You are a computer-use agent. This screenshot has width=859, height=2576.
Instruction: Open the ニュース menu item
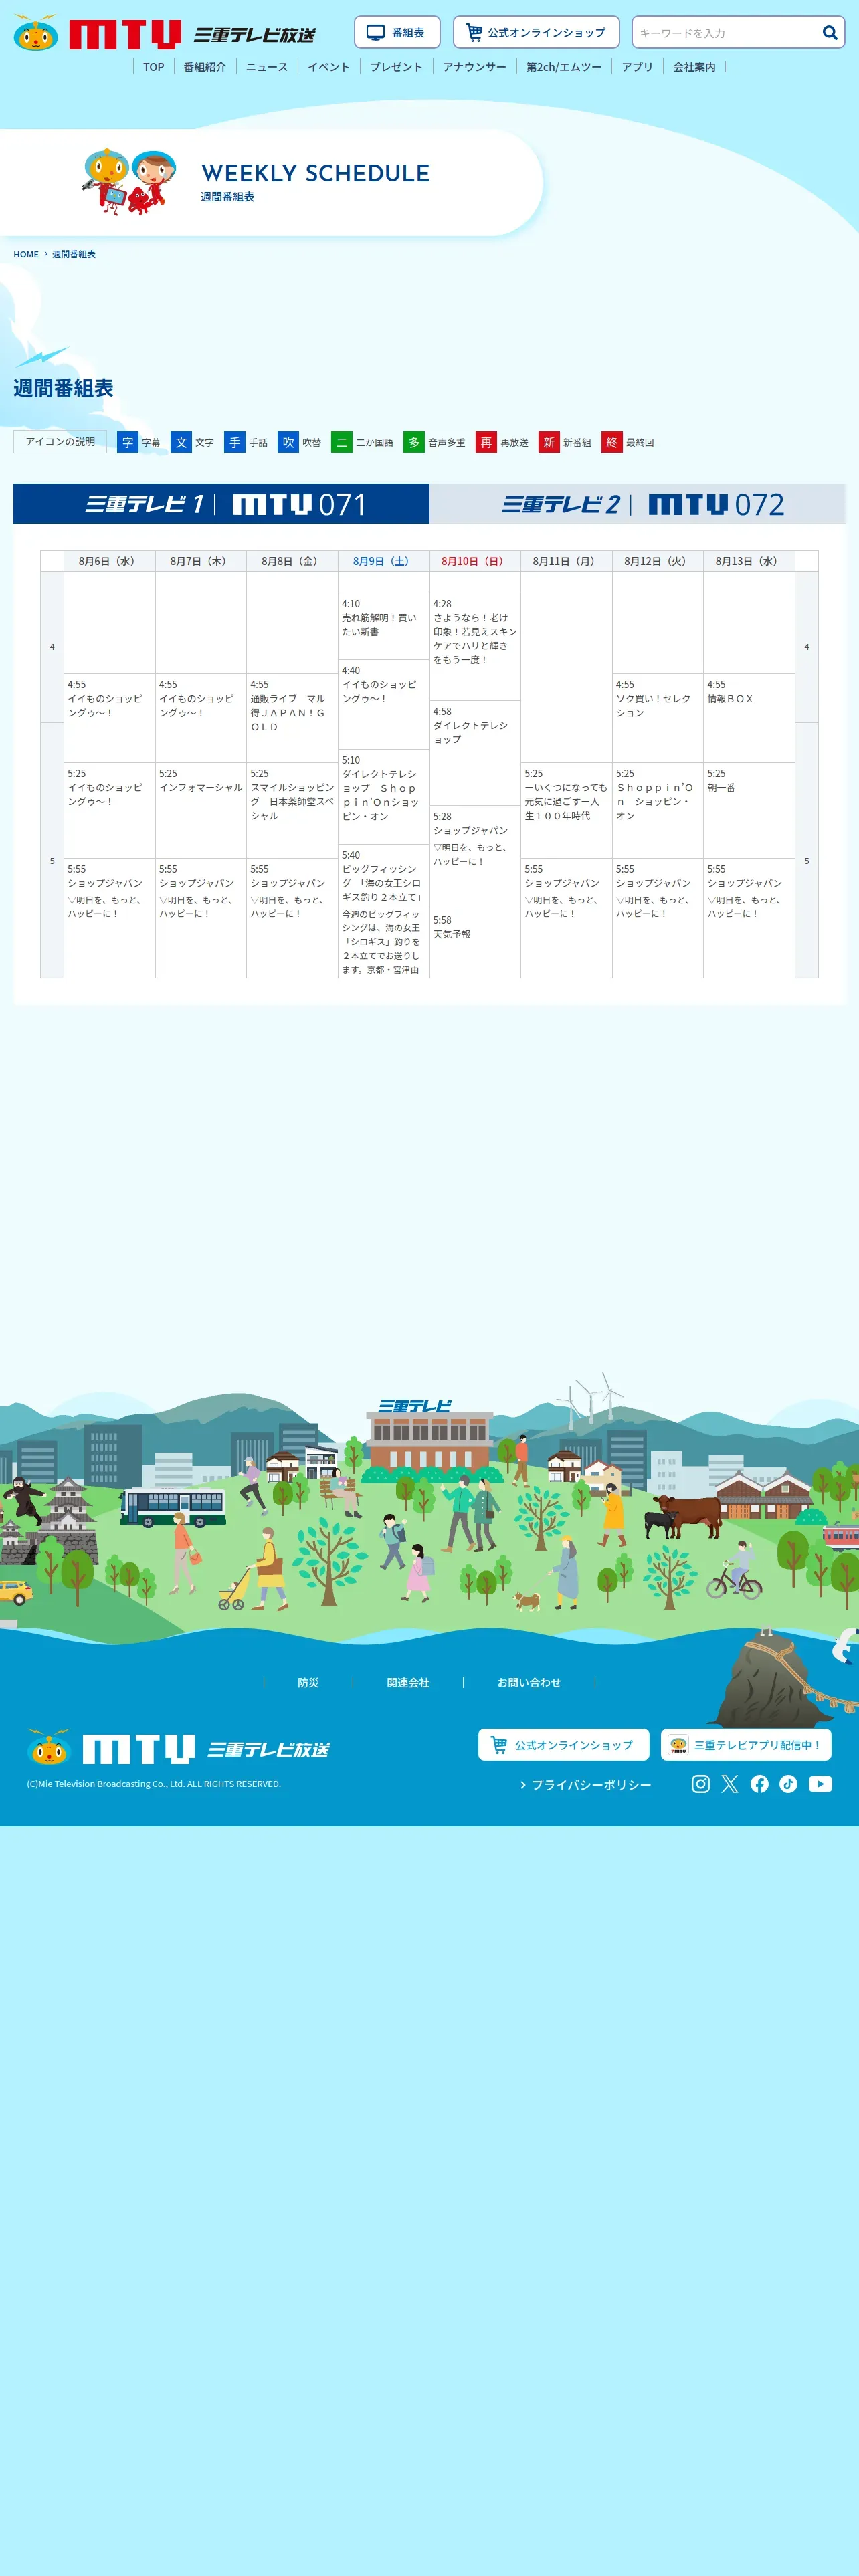(266, 67)
